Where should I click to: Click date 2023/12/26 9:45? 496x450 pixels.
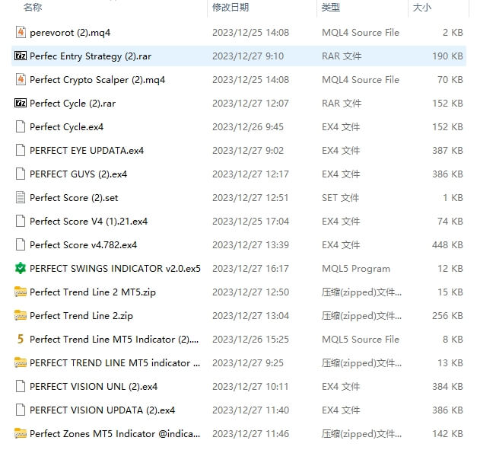[x=248, y=127]
